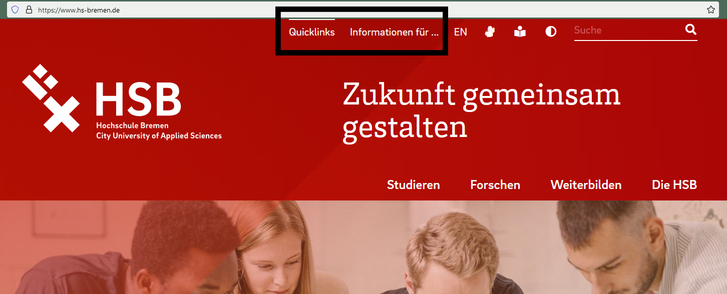Open the Weiterbilden navigation item

point(586,185)
